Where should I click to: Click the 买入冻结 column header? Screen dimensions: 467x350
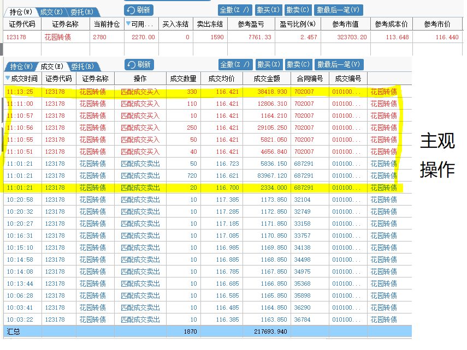(x=176, y=24)
